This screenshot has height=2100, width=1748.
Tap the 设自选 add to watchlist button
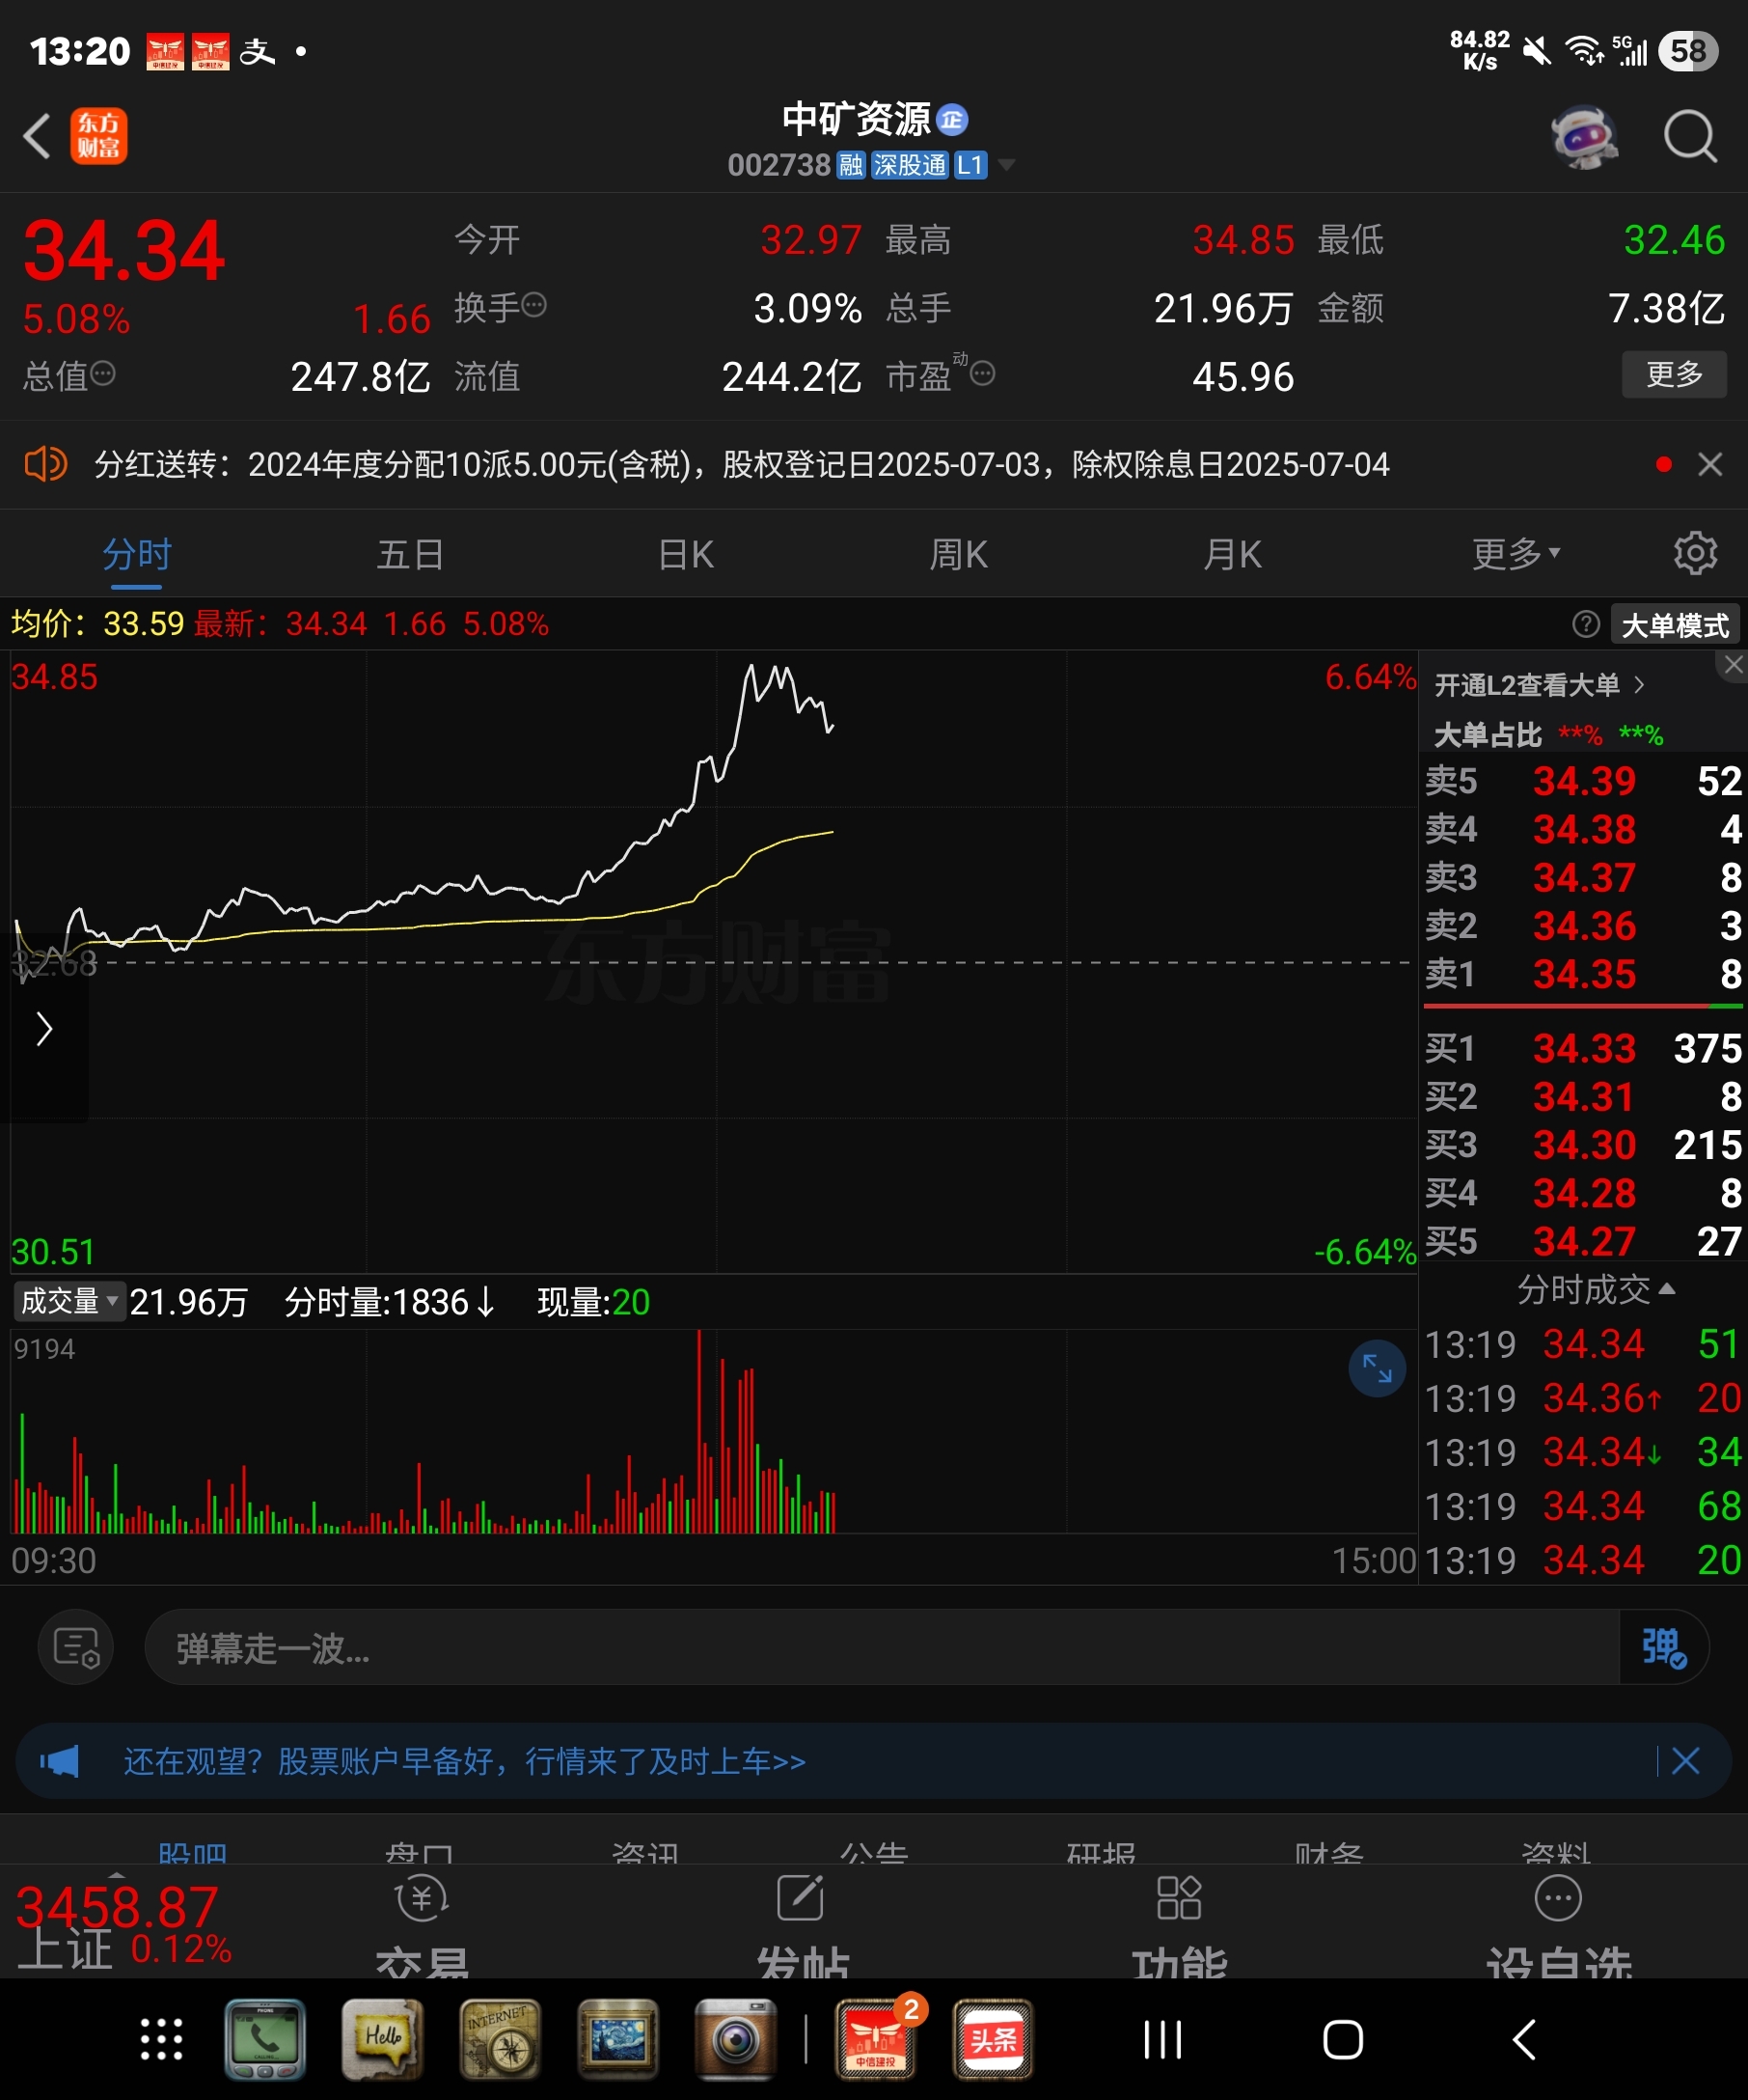coord(1559,1926)
